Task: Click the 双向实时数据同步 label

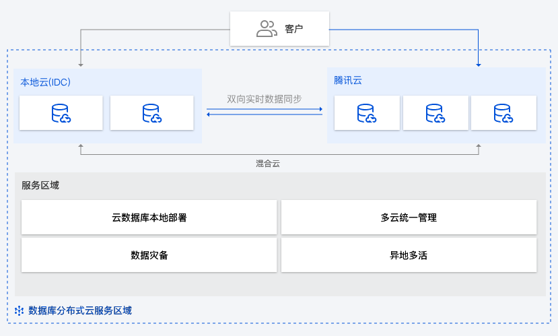Action: (265, 99)
